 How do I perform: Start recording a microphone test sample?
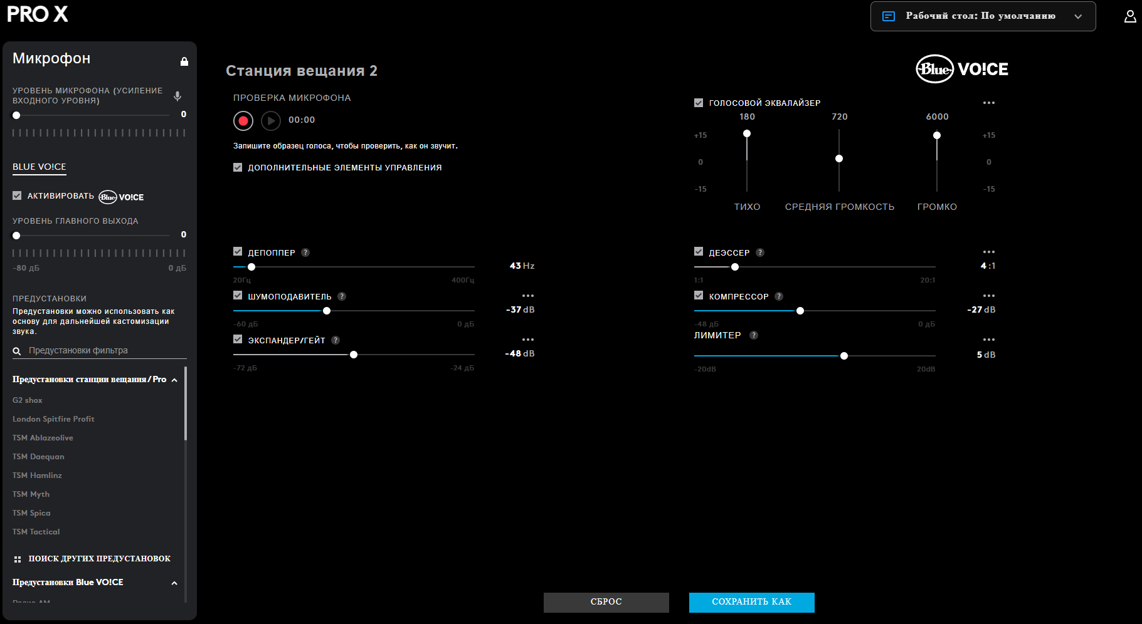coord(243,120)
